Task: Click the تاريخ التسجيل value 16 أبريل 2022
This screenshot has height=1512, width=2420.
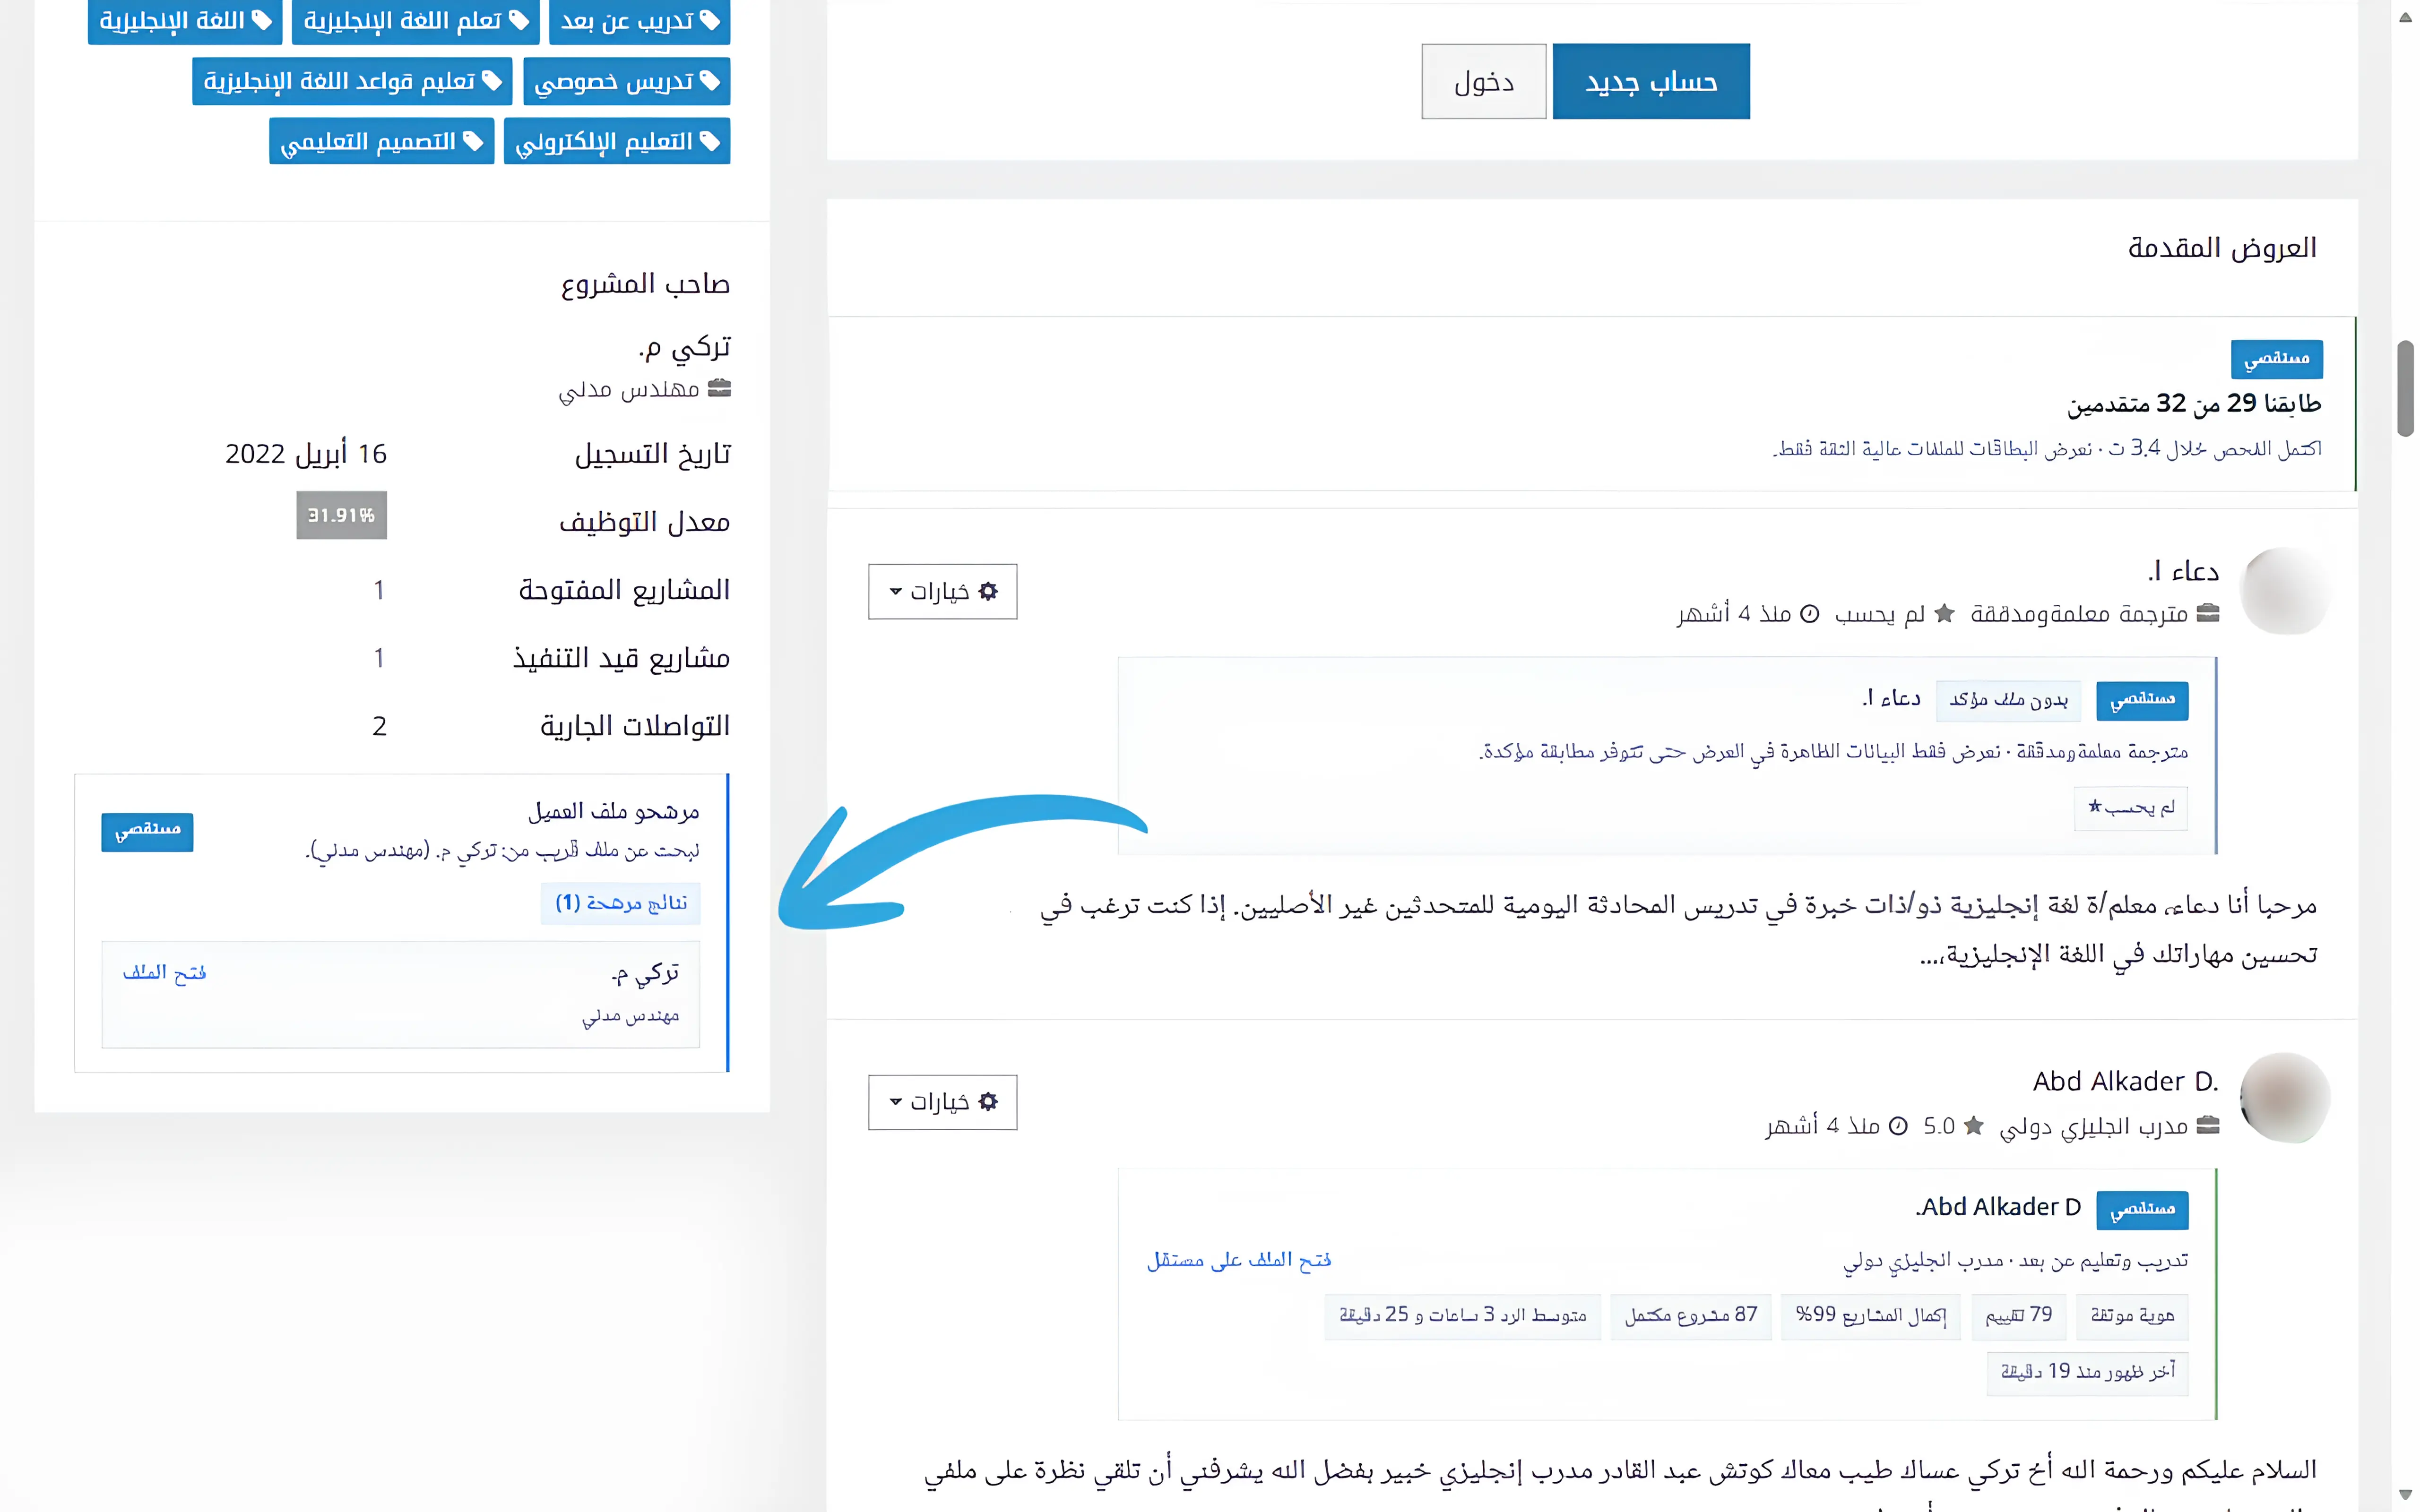Action: (305, 454)
